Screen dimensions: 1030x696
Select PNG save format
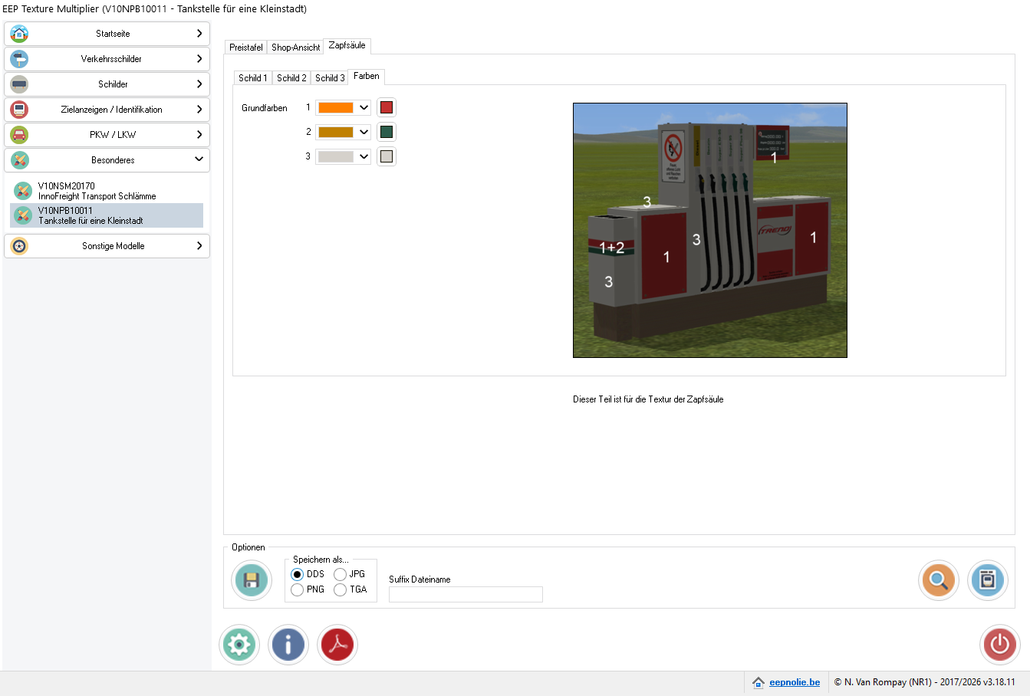point(298,589)
